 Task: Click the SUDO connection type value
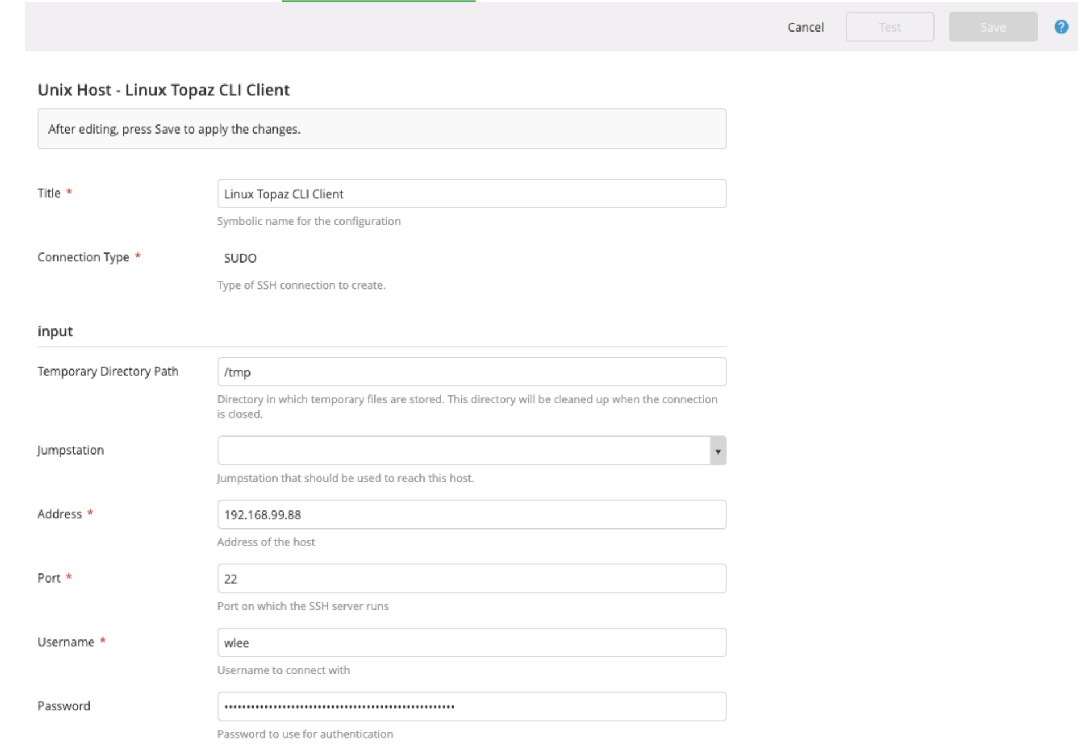tap(240, 258)
